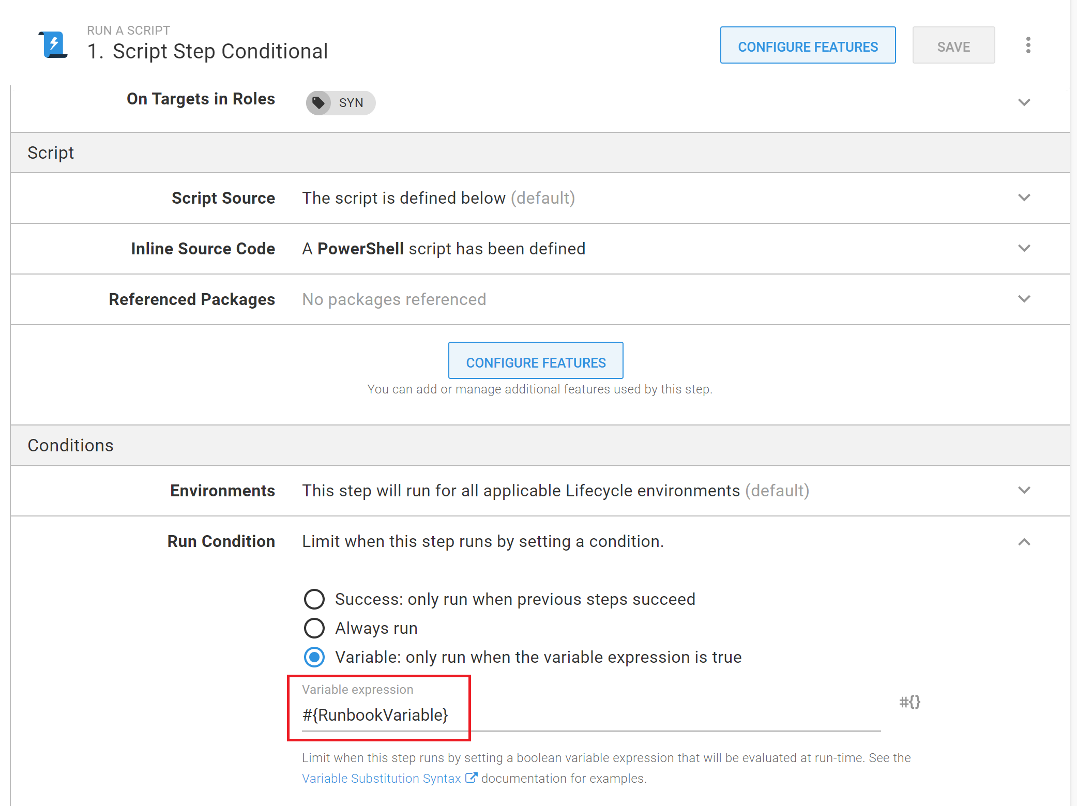This screenshot has height=806, width=1077.
Task: Expand the On Targets in Roles section
Action: [1024, 102]
